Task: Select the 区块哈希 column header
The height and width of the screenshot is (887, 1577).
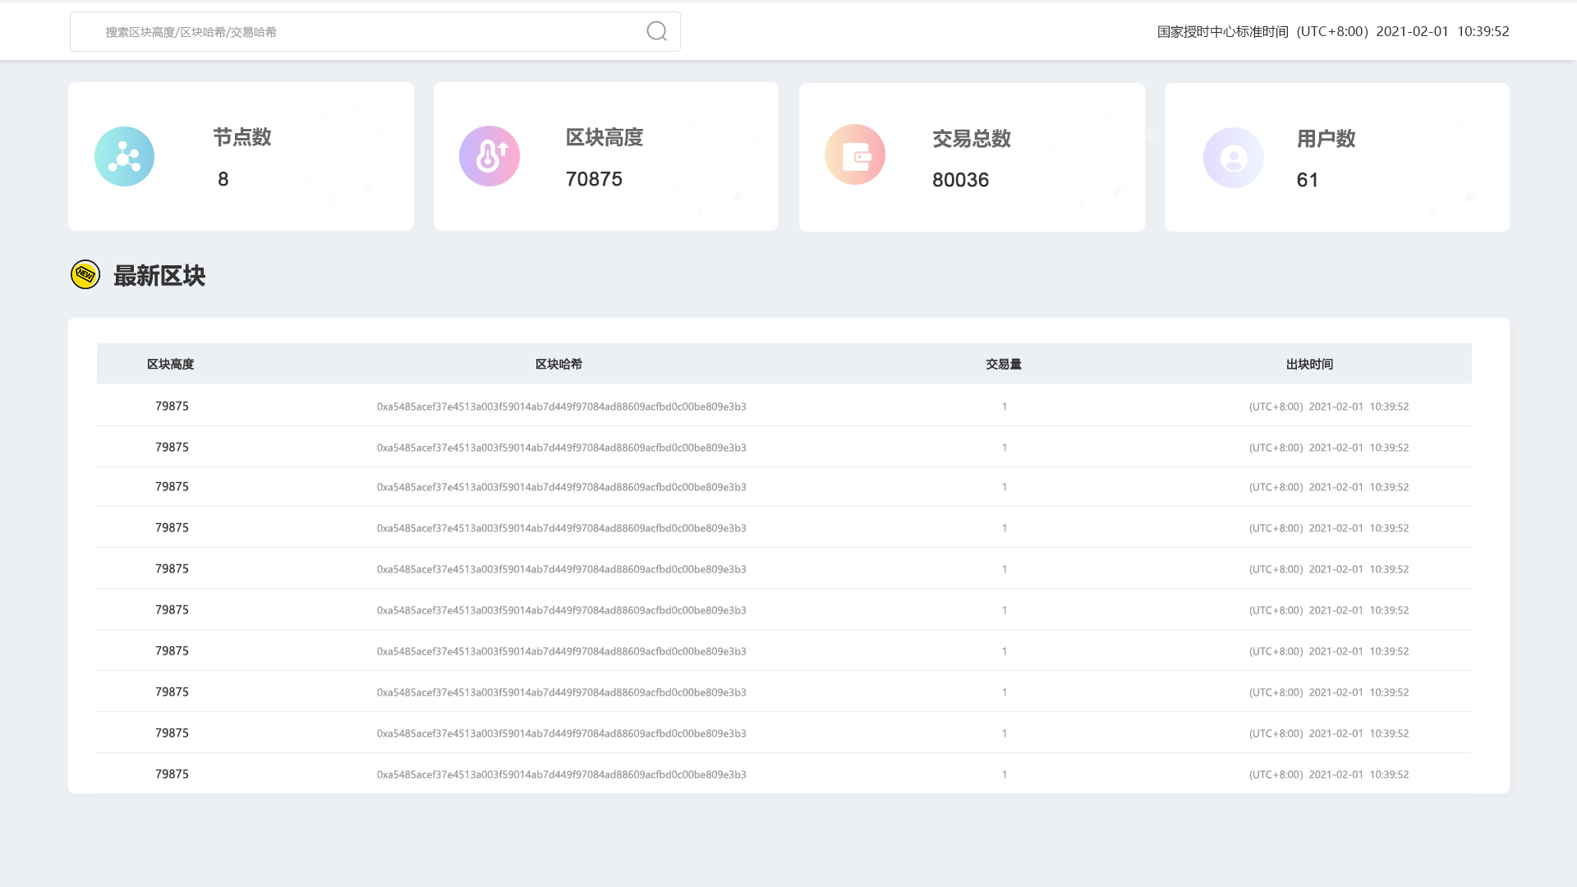Action: point(559,364)
